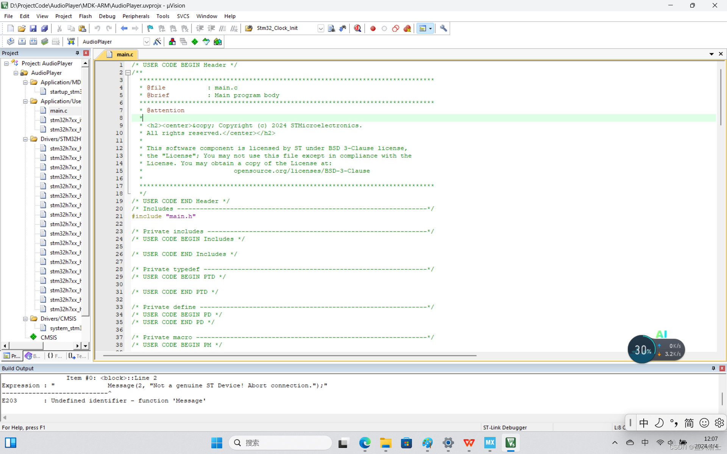Open Configuration wrench icon
Screen dimensions: 727x454
tap(443, 28)
